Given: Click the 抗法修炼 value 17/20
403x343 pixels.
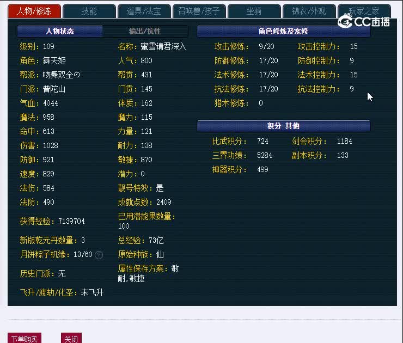Looking at the screenshot, I should pos(268,89).
